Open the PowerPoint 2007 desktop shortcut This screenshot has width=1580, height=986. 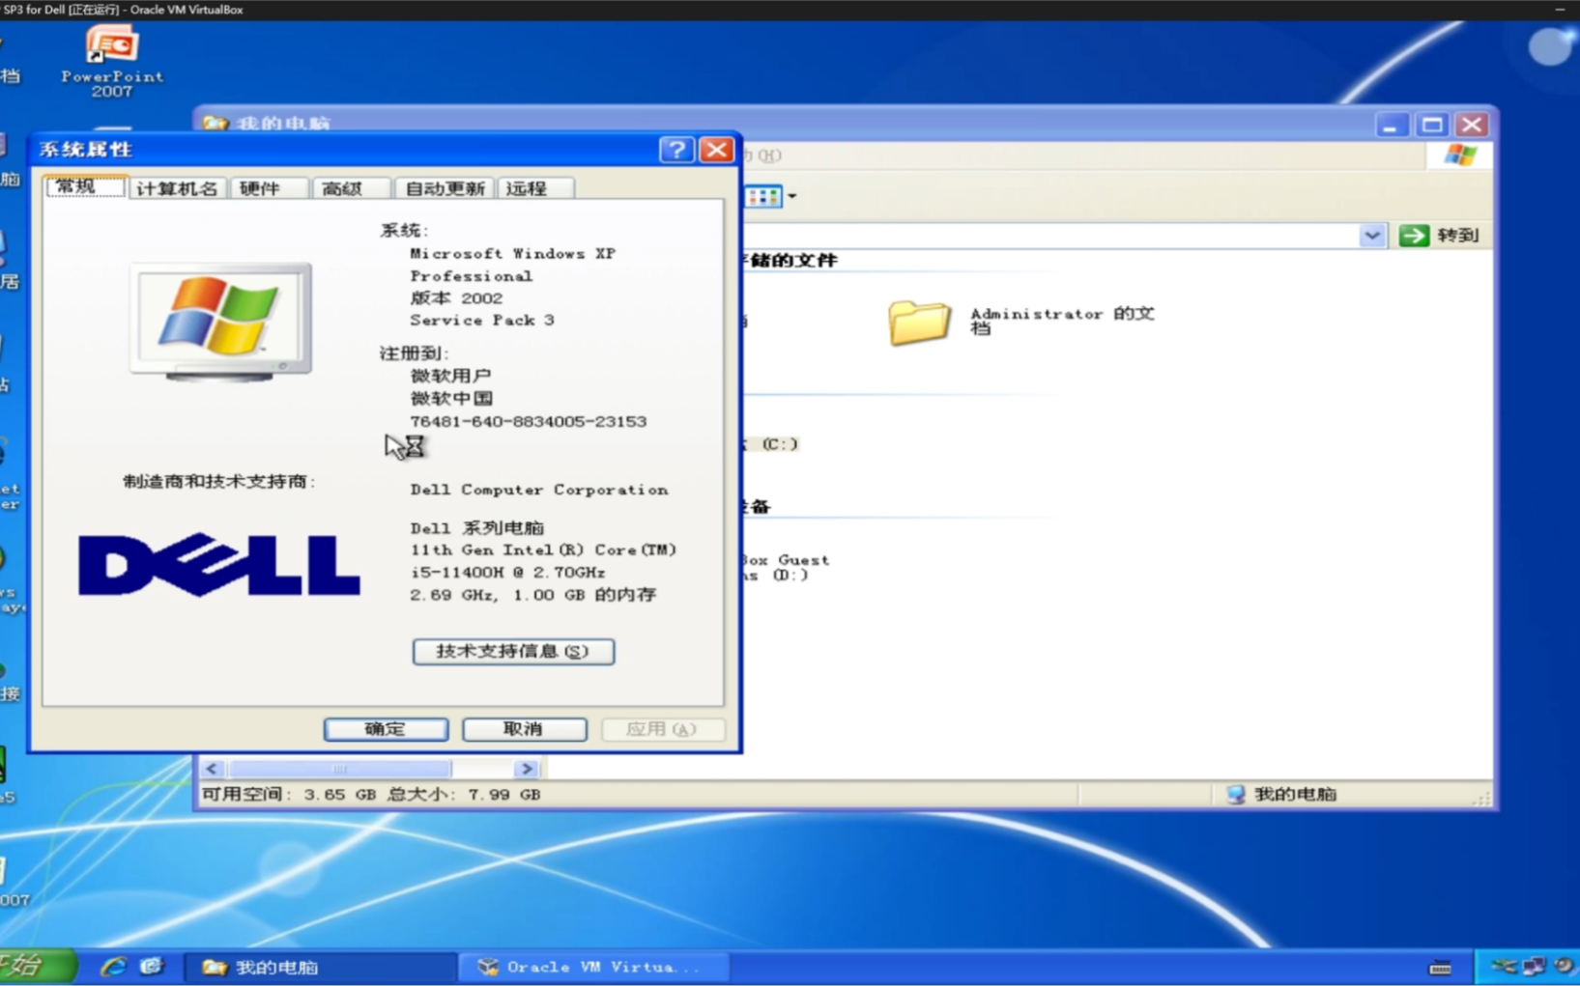(x=111, y=61)
